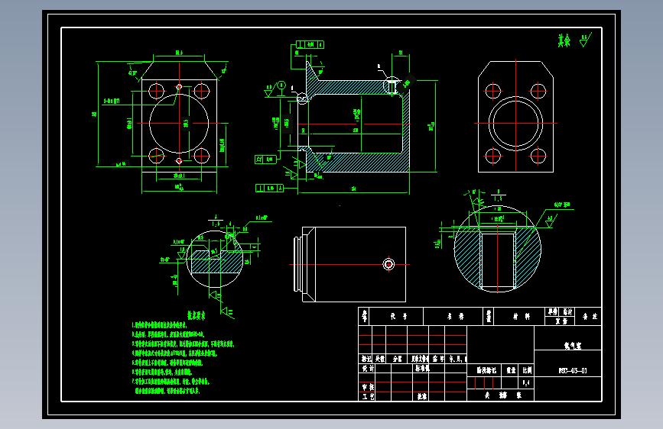Select the 设计 label in title block
Viewport: 663px width, 429px height.
coord(367,368)
